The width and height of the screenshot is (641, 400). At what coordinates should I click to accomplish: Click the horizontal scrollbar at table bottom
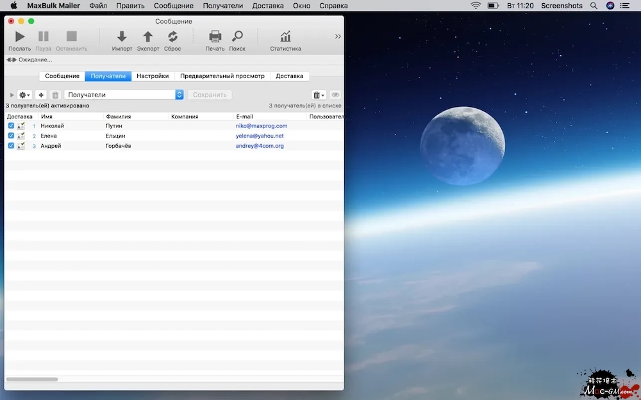pos(32,380)
